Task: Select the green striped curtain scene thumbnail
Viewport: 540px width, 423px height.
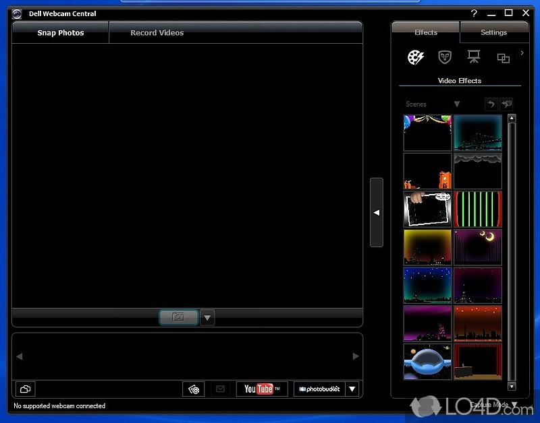Action: pos(478,209)
